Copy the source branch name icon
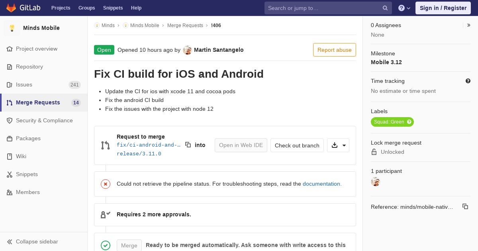478x251 pixels. pyautogui.click(x=188, y=145)
